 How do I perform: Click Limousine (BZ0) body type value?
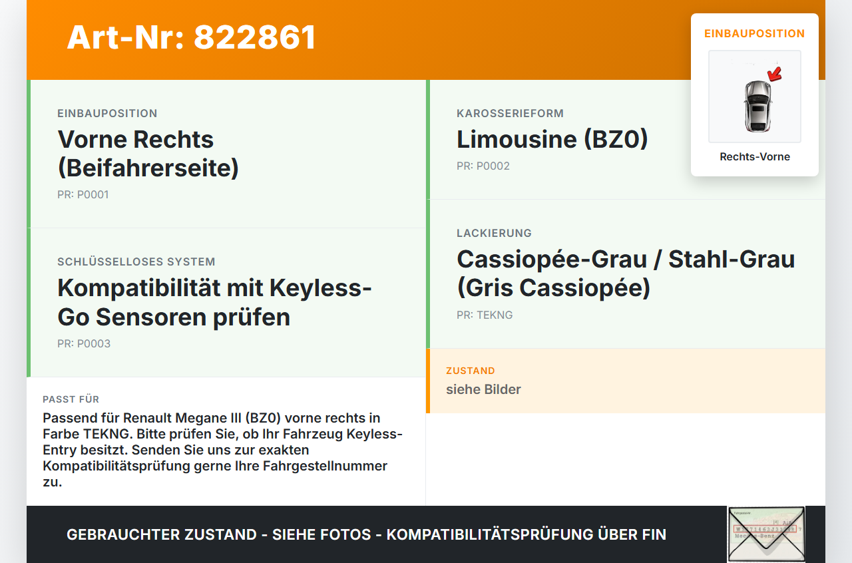pyautogui.click(x=552, y=139)
